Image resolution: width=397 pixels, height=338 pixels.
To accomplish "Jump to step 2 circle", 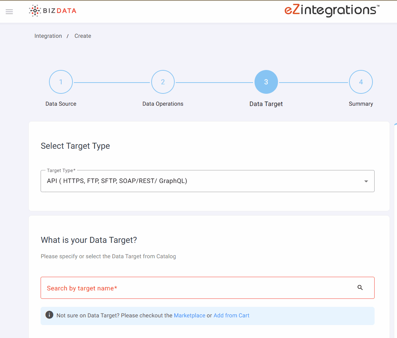I will point(163,82).
